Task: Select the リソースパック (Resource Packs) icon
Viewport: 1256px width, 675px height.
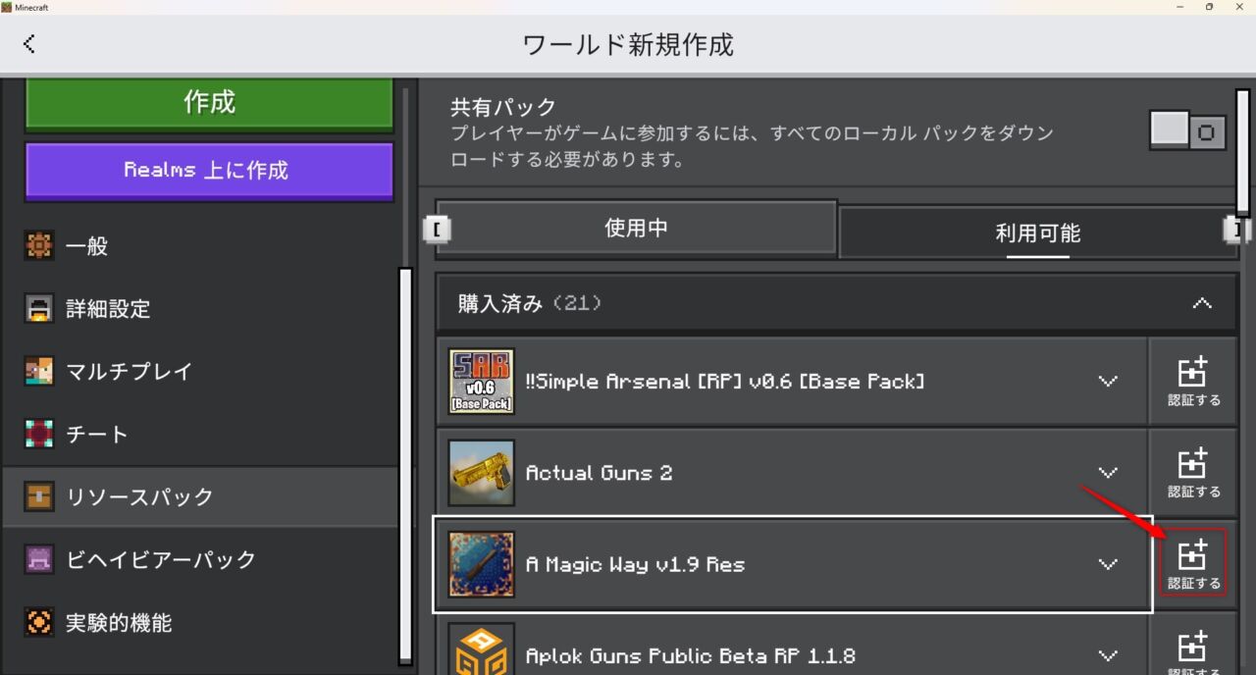Action: [39, 496]
